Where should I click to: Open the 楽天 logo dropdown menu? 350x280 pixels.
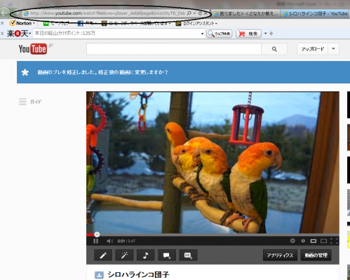coord(19,34)
